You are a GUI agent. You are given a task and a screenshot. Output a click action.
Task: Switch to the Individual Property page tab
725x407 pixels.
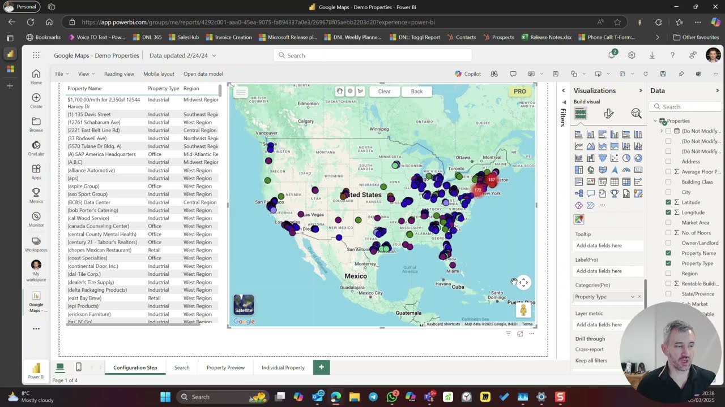tap(283, 367)
